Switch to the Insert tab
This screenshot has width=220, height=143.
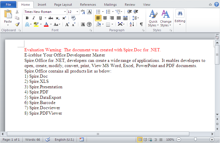42,5
